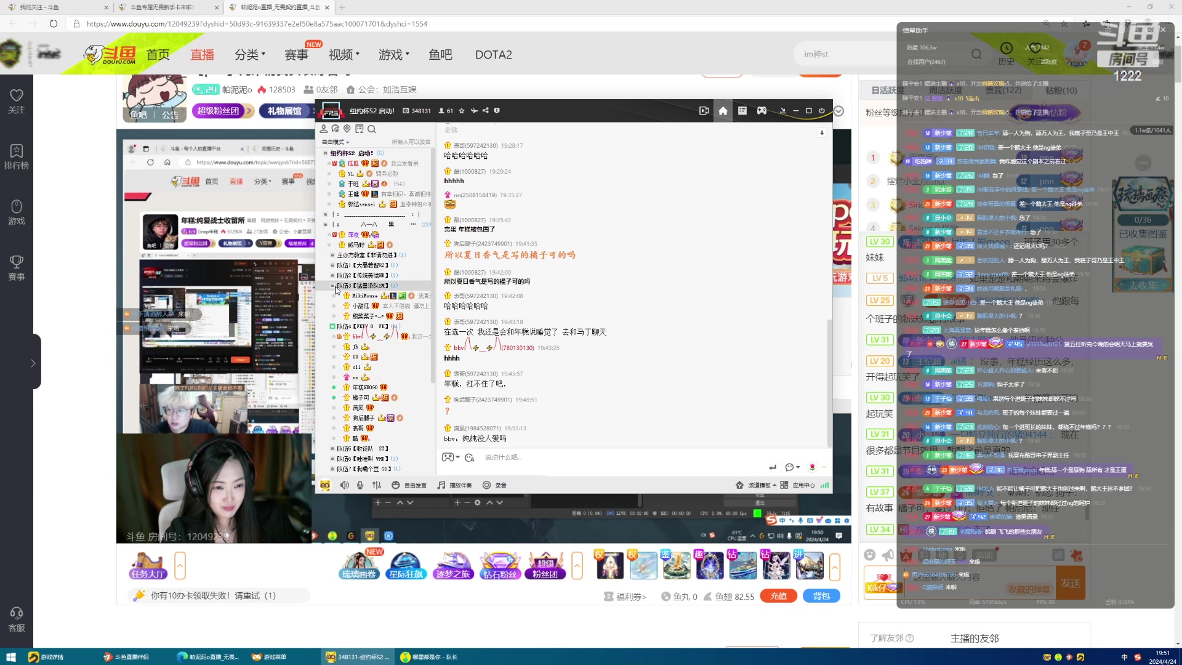This screenshot has width=1182, height=665.
Task: Open the 自由模式 mode dropdown
Action: click(x=336, y=142)
